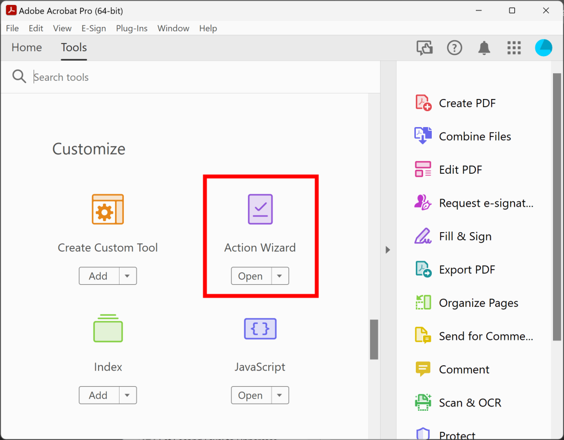The image size is (564, 440).
Task: Click the Action Wizard label text
Action: pos(260,248)
